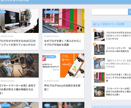The image size is (131, 108).
Task: Open the DO MORE monitor article thumbnail
Action: [19, 21]
